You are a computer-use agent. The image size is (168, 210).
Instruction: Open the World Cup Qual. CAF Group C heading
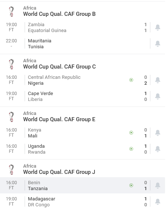[59, 67]
